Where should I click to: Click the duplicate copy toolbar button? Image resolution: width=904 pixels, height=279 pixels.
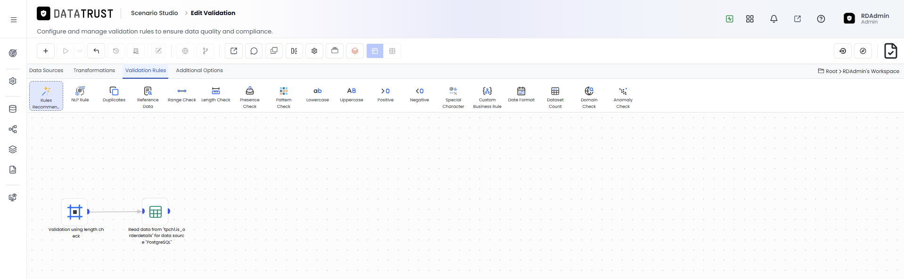coord(274,51)
